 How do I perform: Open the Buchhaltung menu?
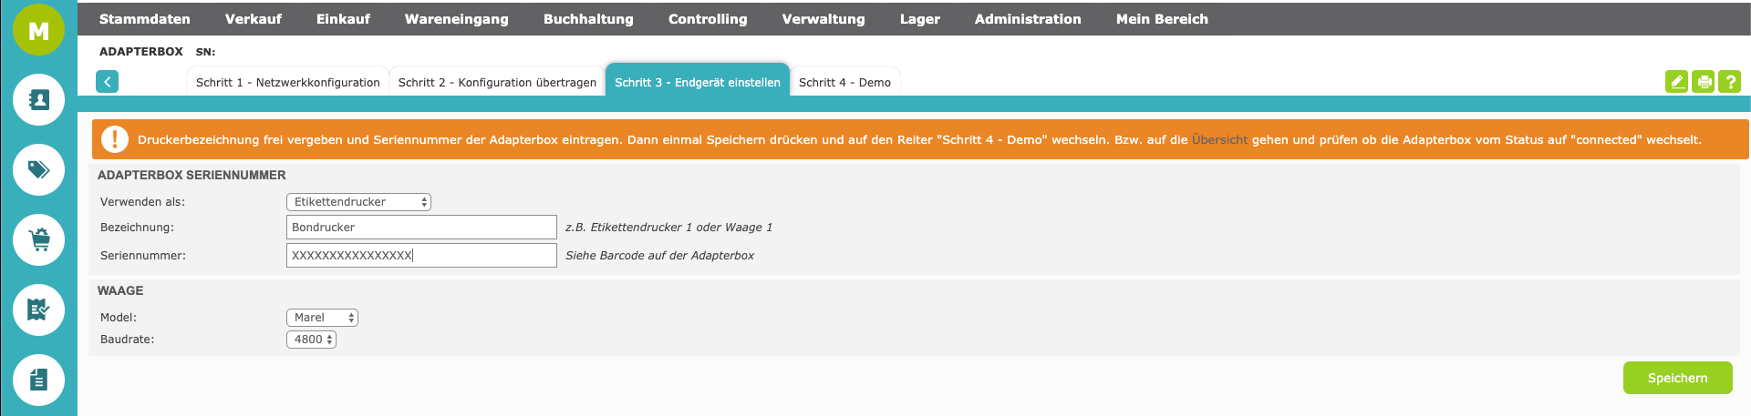point(588,19)
